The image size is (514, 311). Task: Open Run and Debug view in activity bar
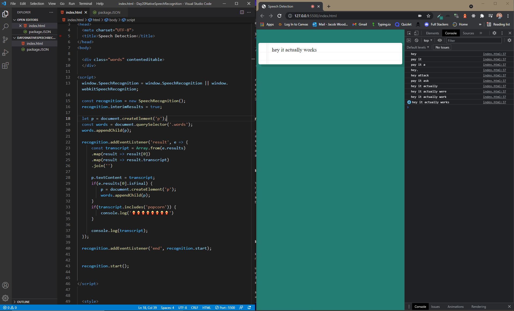coord(5,52)
